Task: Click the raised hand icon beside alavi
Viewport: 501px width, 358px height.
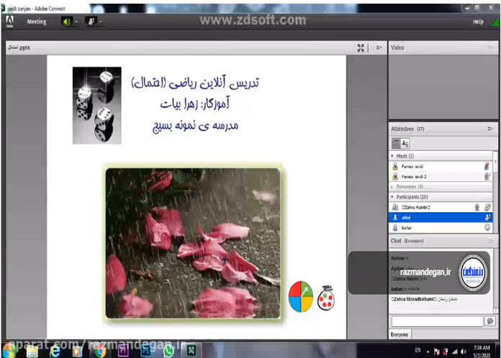Action: coord(487,218)
